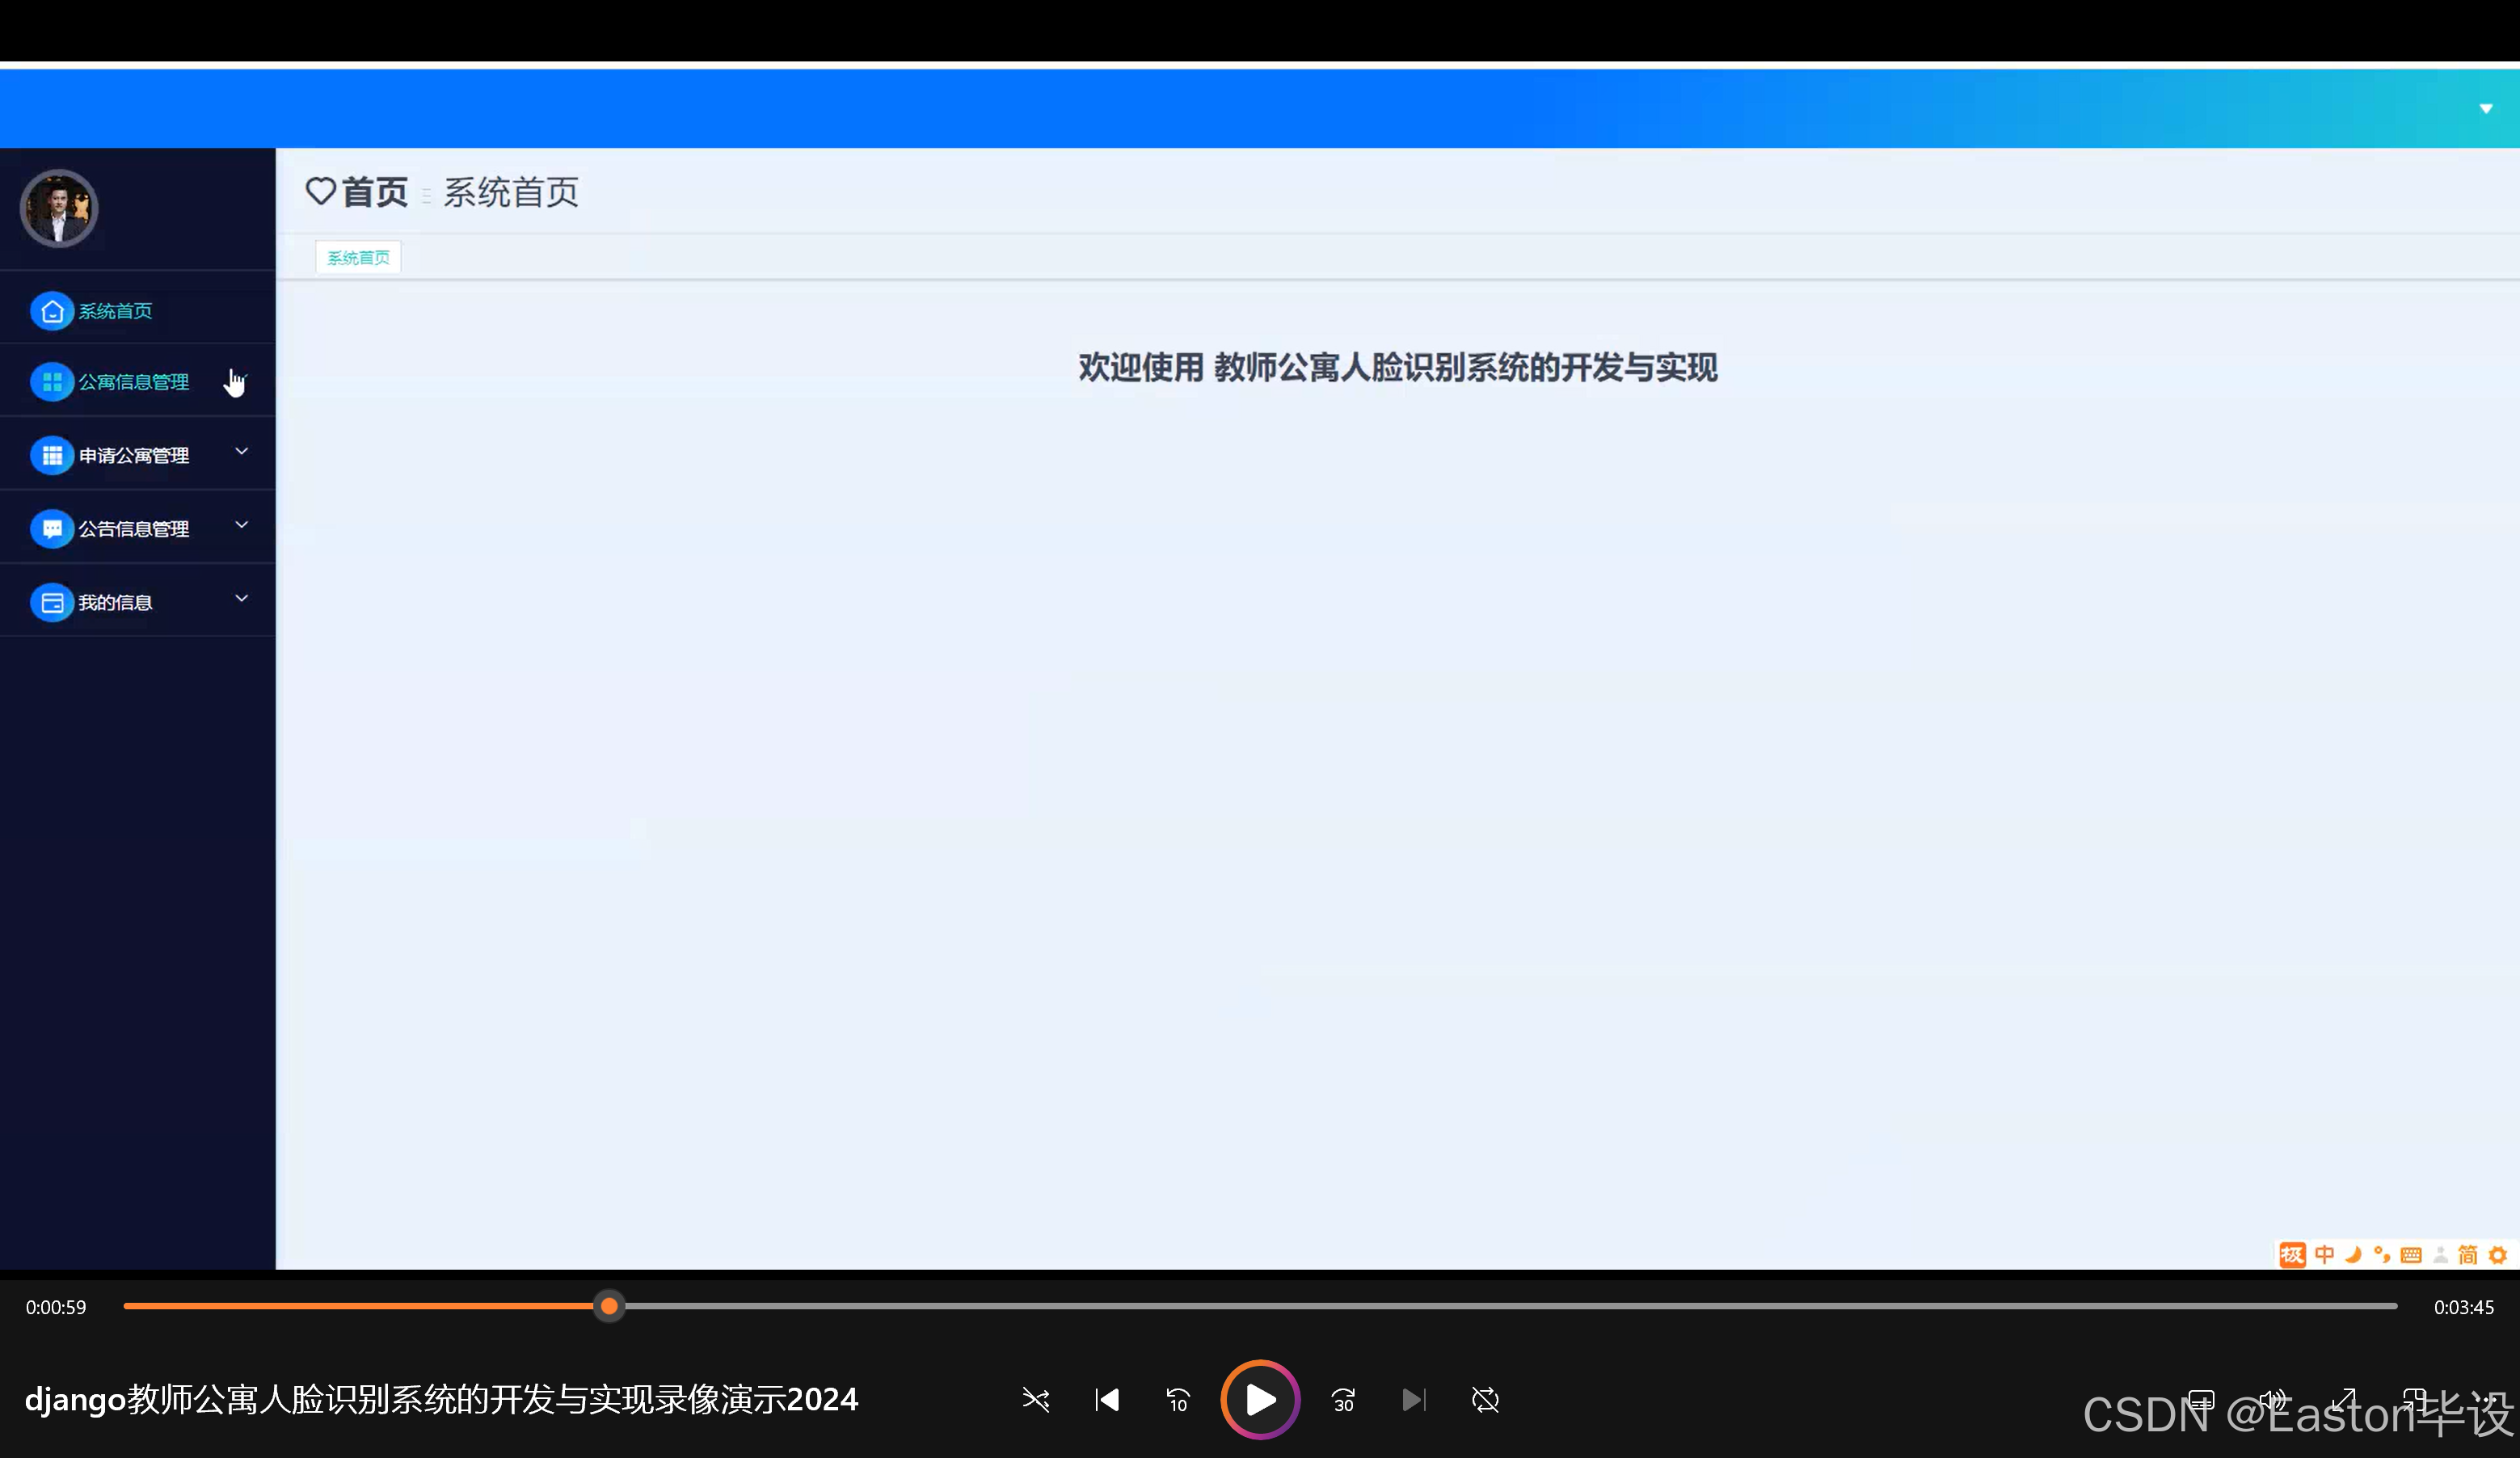Open the volume control
Viewport: 2520px width, 1458px height.
(2273, 1400)
